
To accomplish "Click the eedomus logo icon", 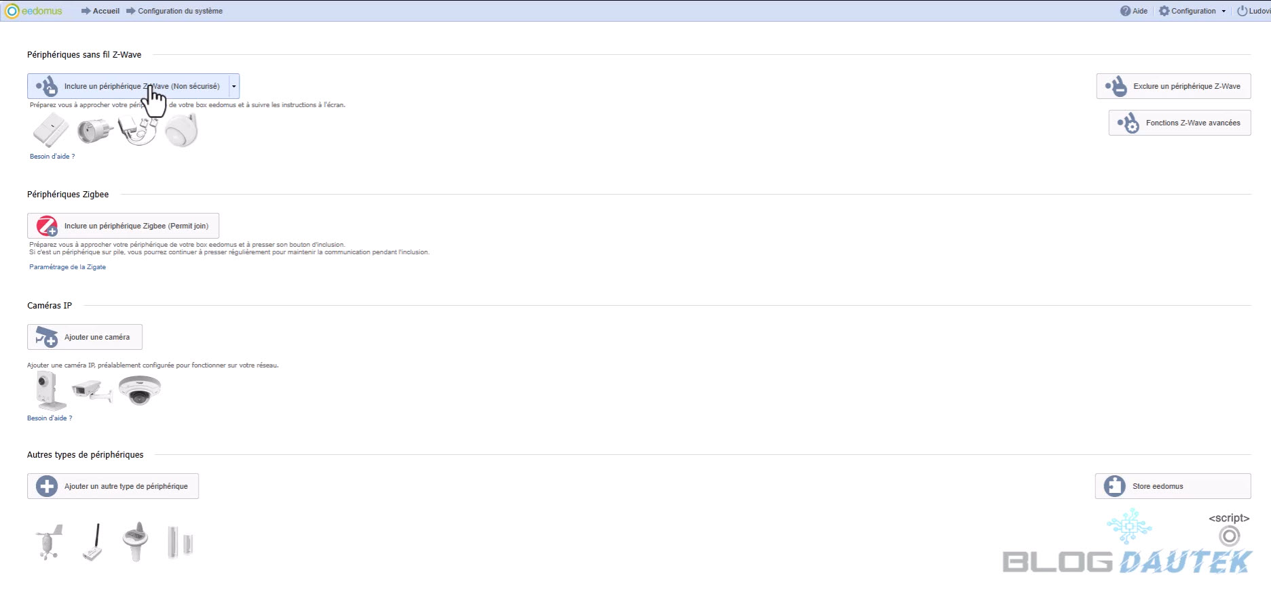I will point(12,11).
